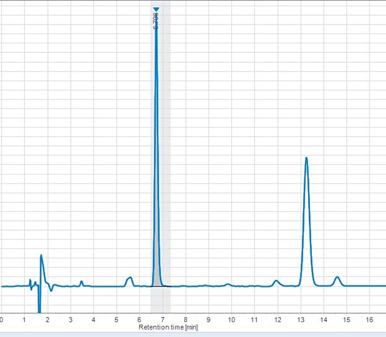Click the tiny peak near 3.5 min

(x=82, y=282)
